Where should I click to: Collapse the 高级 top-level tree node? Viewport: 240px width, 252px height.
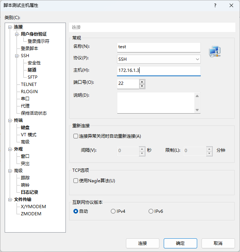[x=10, y=171]
